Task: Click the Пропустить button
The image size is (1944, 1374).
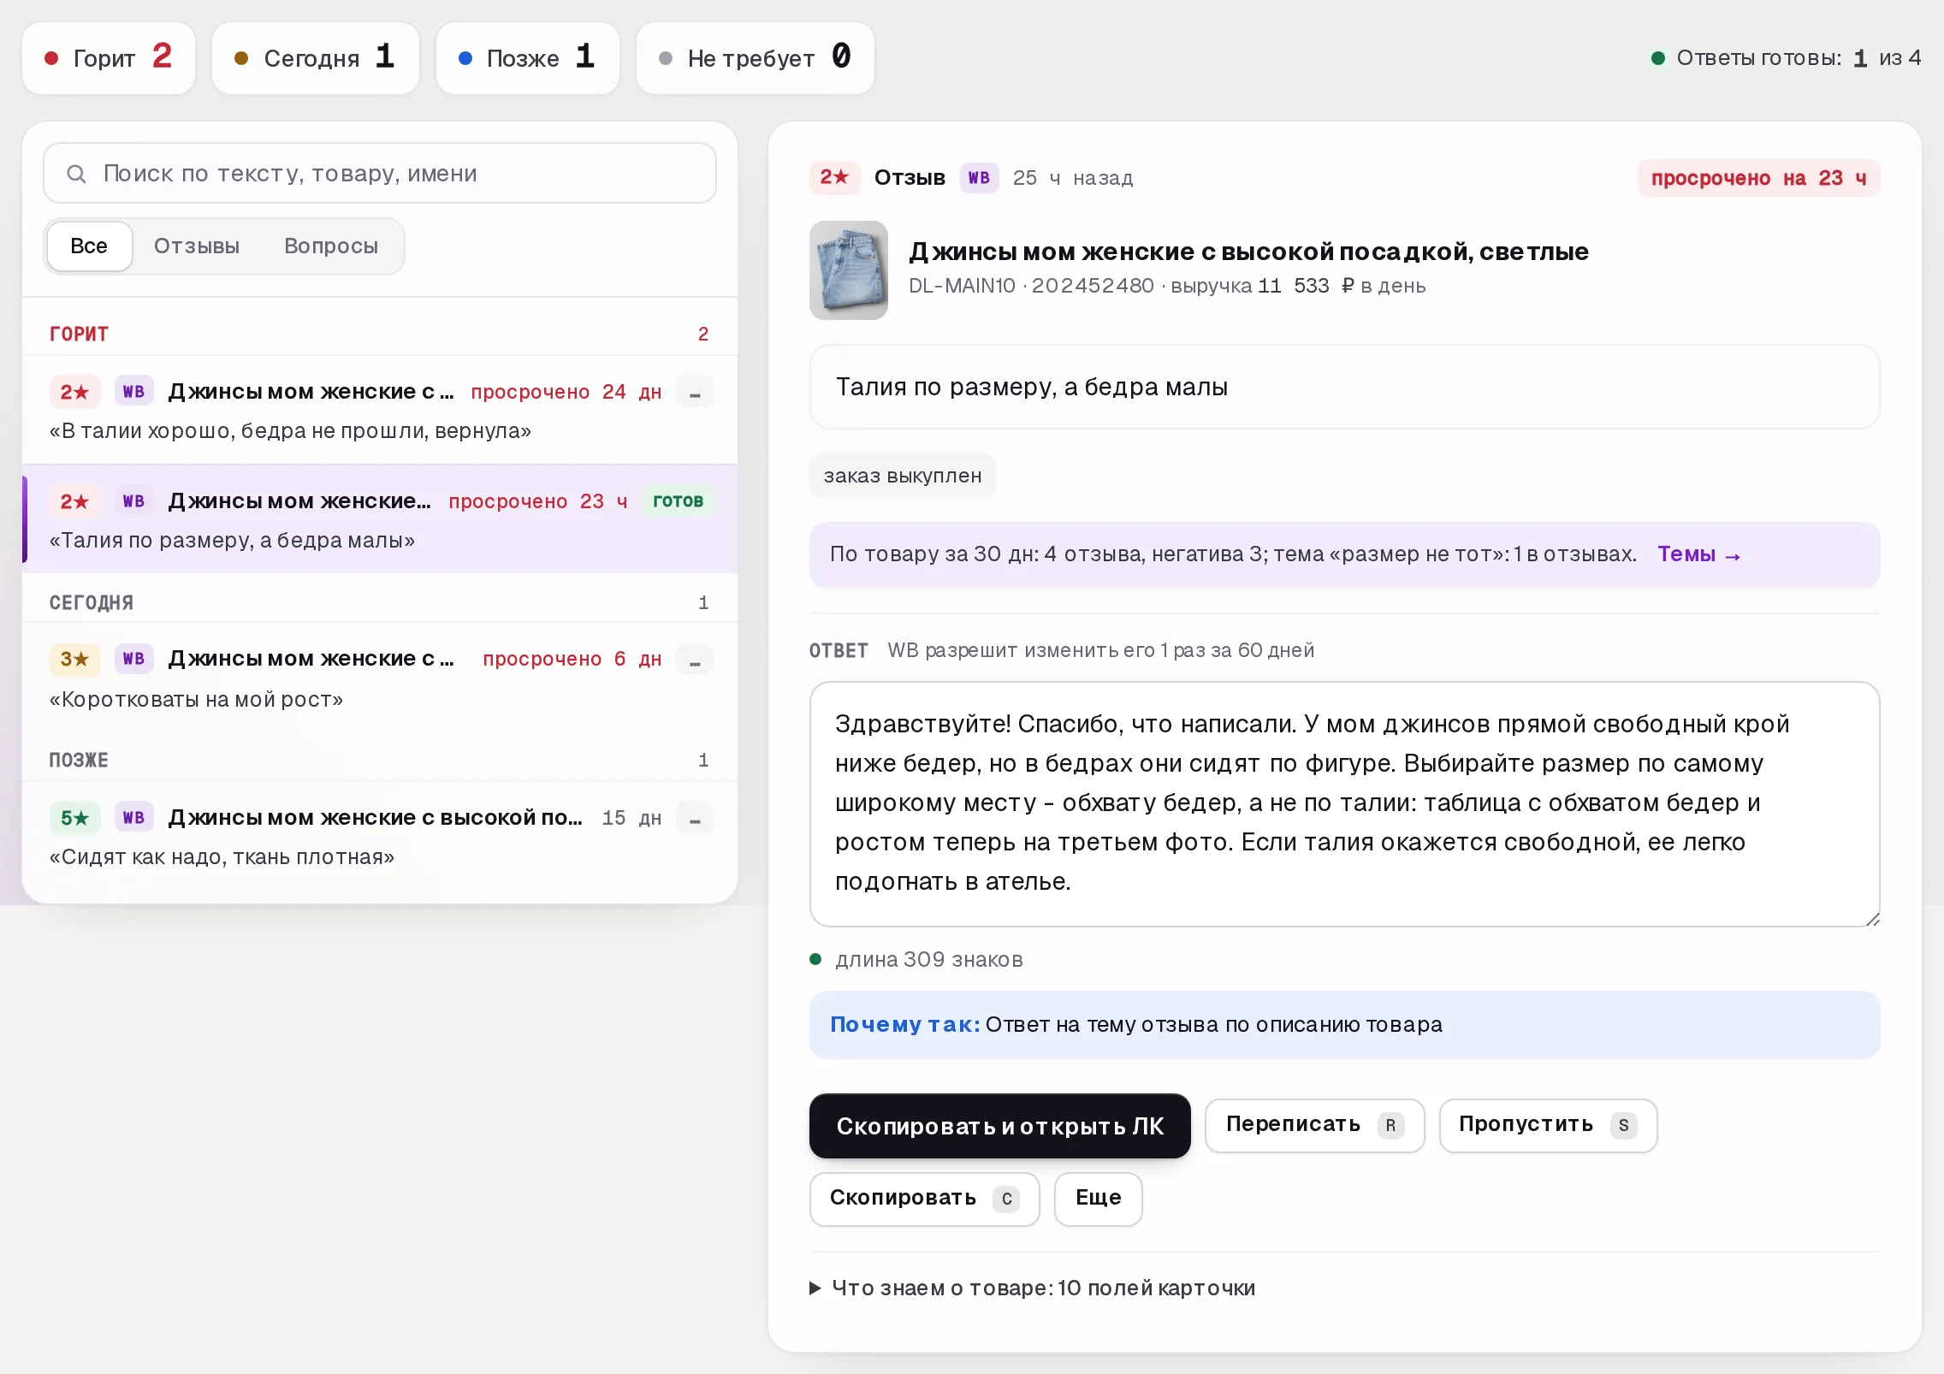Action: pyautogui.click(x=1548, y=1125)
